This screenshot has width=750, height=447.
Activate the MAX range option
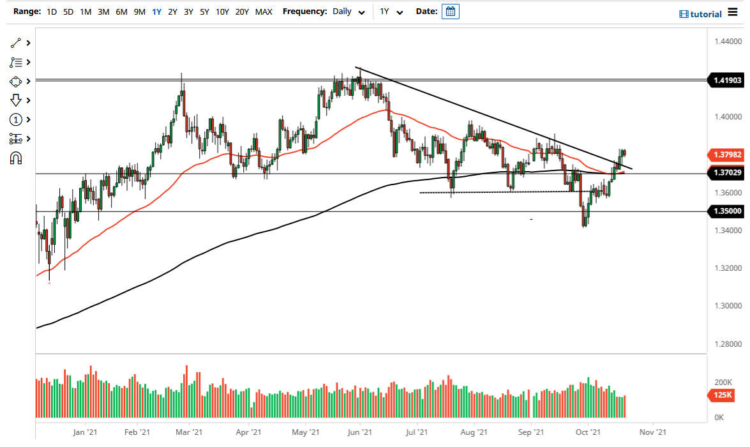pyautogui.click(x=264, y=11)
